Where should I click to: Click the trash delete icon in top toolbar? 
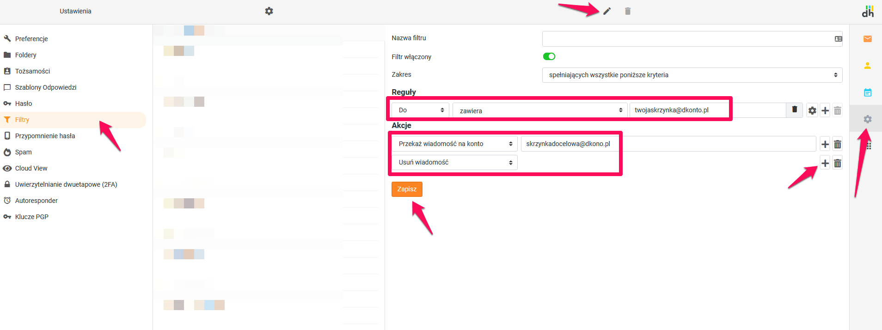(628, 11)
